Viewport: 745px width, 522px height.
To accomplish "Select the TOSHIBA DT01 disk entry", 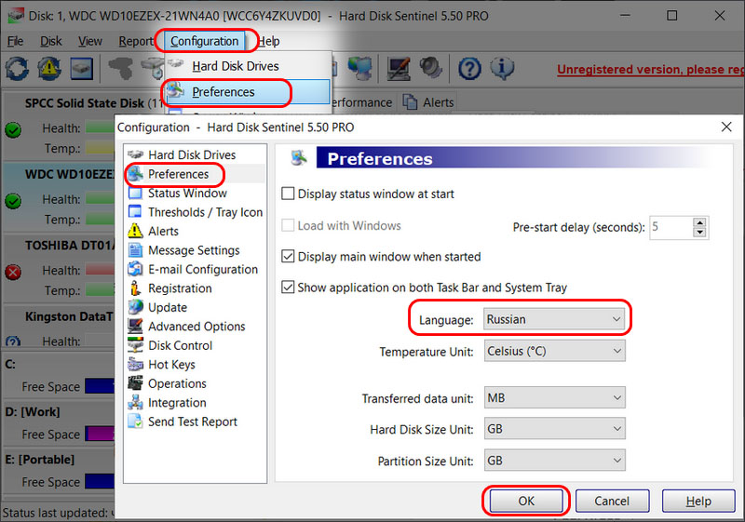I will click(x=59, y=269).
